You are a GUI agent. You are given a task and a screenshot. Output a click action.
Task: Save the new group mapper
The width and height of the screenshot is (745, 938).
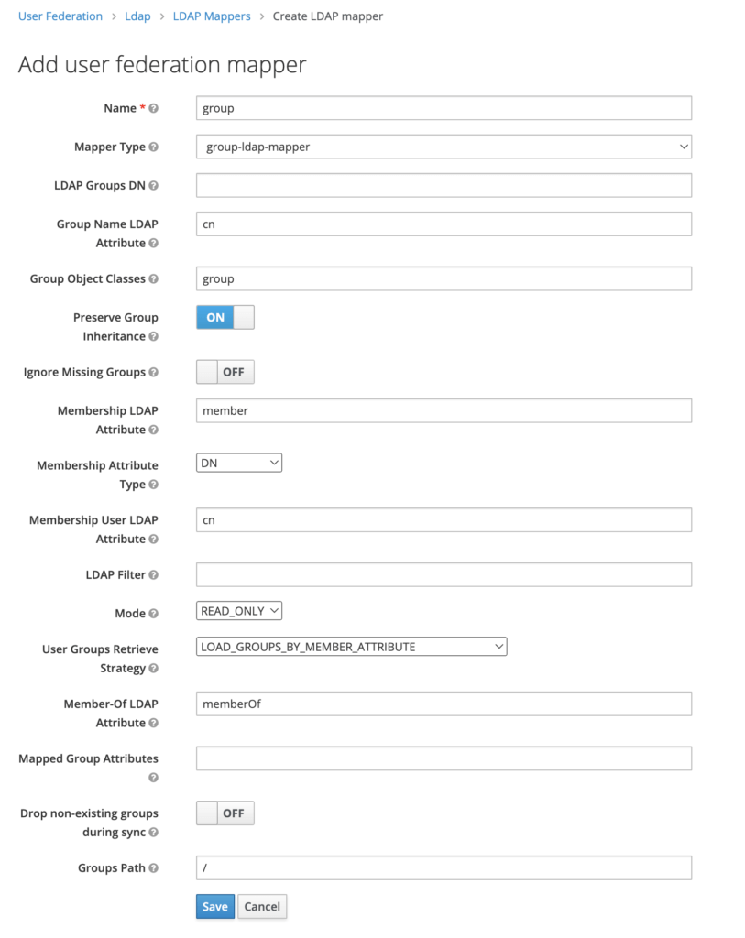(x=214, y=906)
